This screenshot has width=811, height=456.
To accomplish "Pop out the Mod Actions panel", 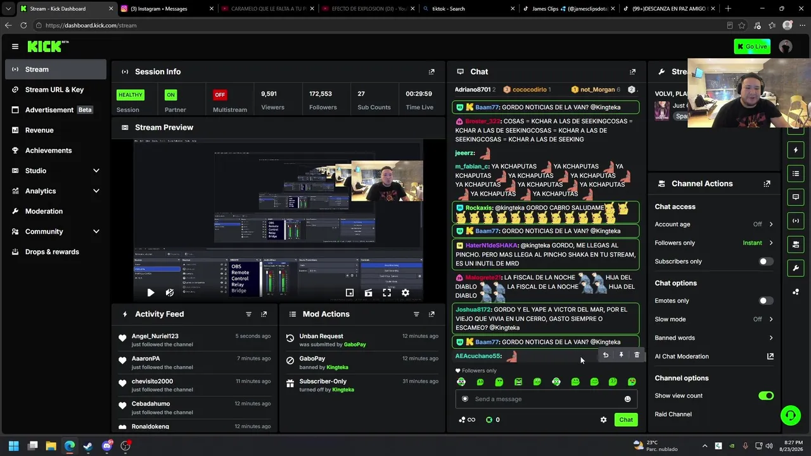I will [431, 314].
